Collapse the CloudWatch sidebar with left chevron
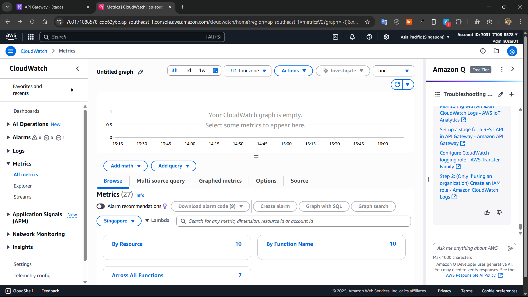The height and width of the screenshot is (297, 528). coord(78,69)
